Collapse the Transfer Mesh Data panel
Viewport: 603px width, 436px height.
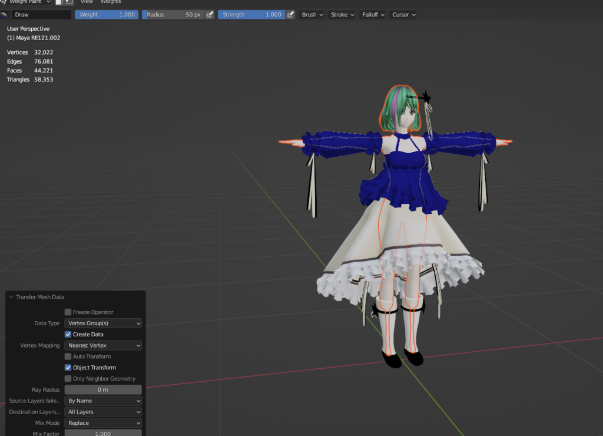(x=11, y=297)
